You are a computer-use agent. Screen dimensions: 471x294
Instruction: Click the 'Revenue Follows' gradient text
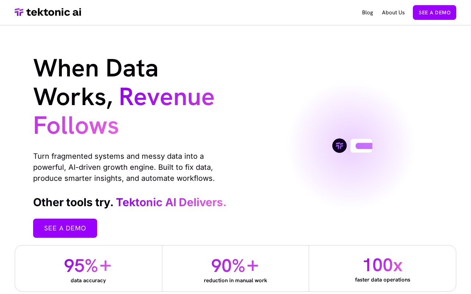point(124,111)
